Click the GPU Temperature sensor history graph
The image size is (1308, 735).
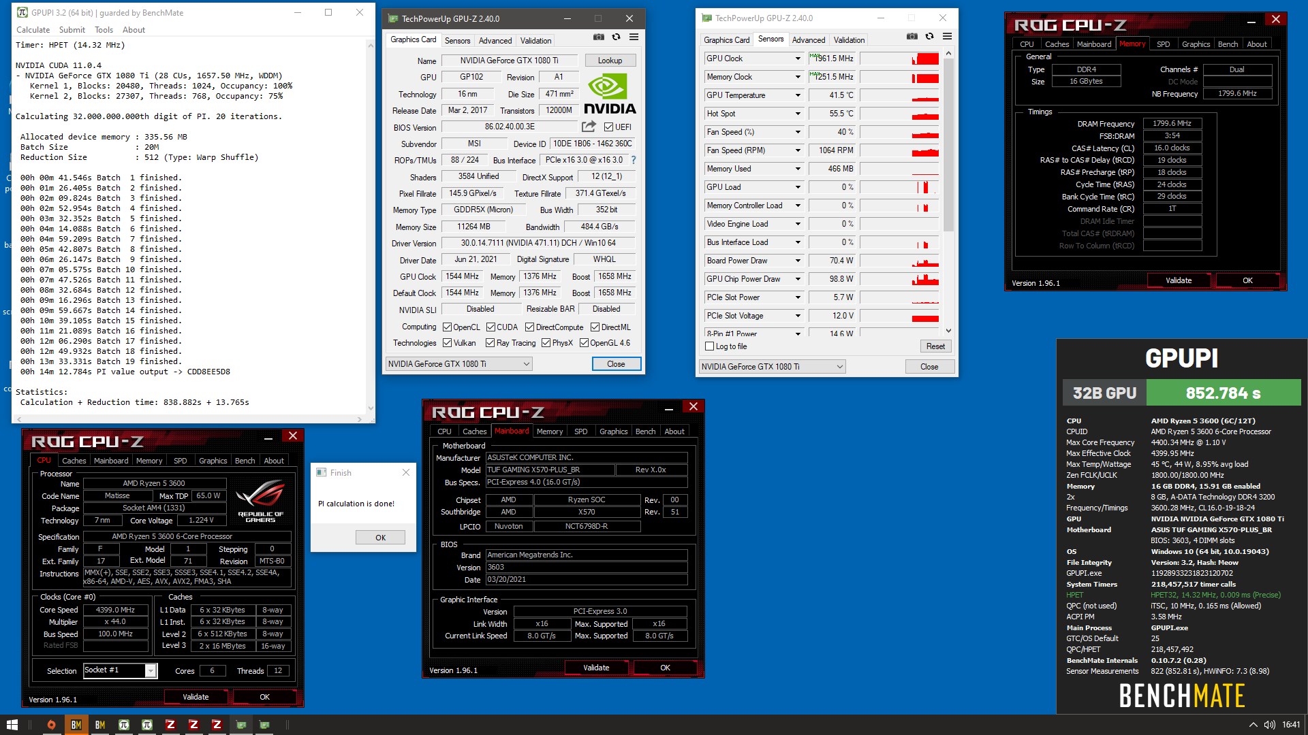click(899, 95)
